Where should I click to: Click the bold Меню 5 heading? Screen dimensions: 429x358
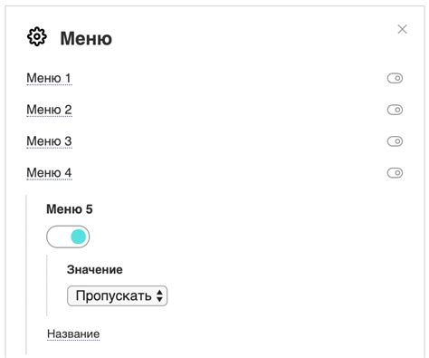point(70,209)
